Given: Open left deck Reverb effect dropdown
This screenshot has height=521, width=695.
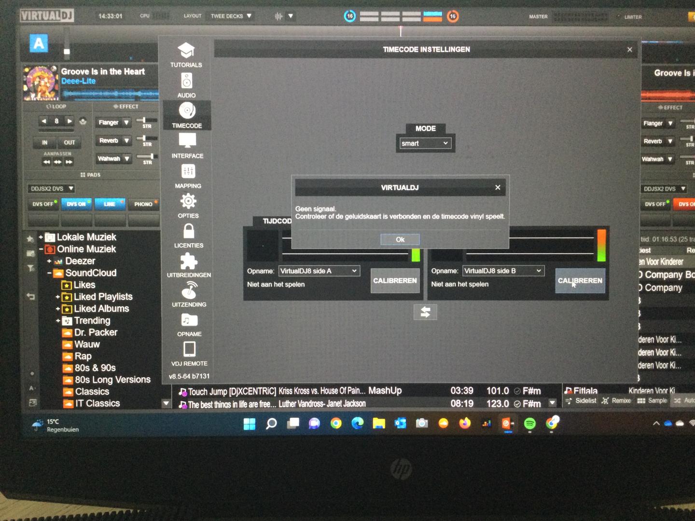Looking at the screenshot, I should click(114, 141).
